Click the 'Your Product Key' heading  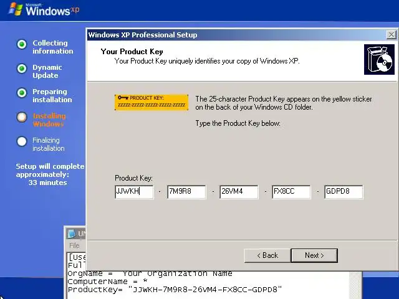[132, 52]
